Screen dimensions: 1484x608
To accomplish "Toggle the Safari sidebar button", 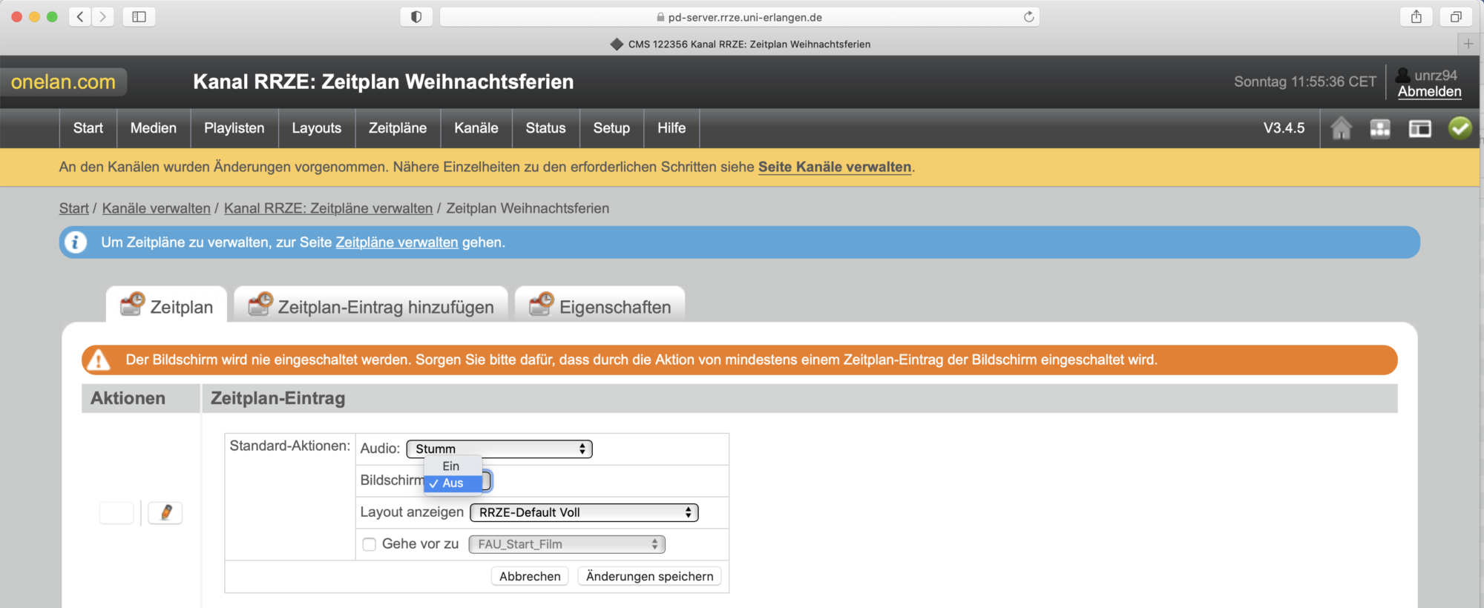I will [x=139, y=17].
